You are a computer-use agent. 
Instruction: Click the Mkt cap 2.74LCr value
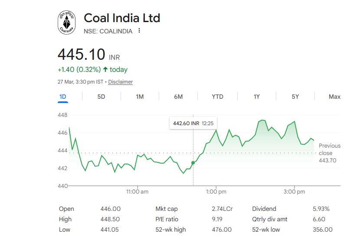coord(222,209)
